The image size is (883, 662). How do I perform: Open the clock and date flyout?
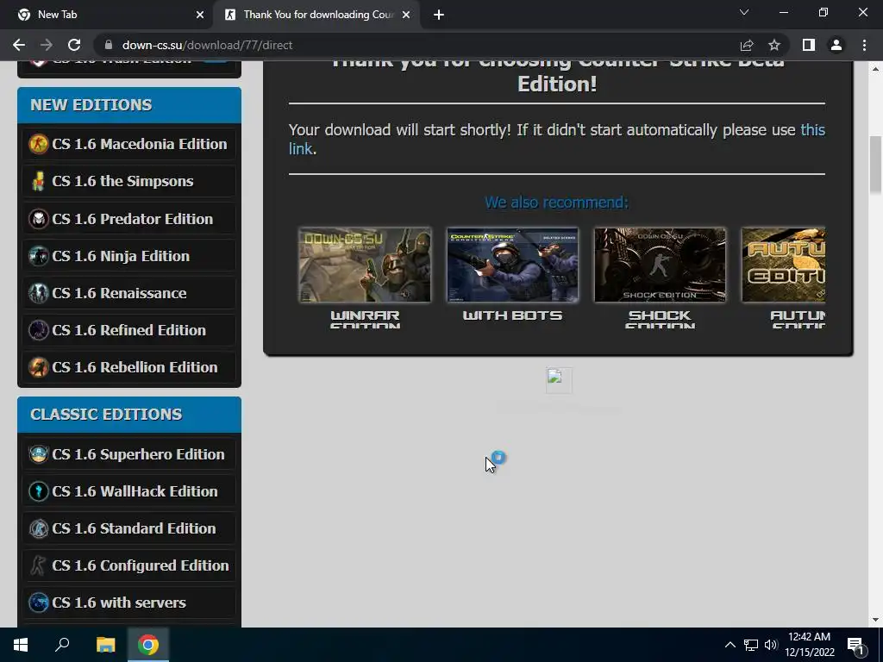pyautogui.click(x=810, y=645)
